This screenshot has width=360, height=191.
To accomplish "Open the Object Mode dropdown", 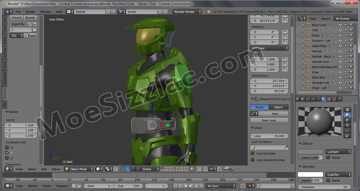I will (79, 169).
